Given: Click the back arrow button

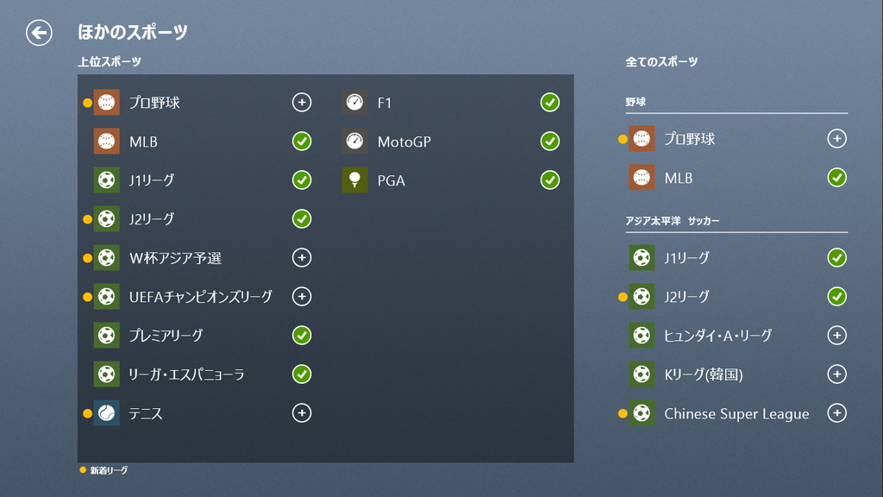Looking at the screenshot, I should [39, 33].
